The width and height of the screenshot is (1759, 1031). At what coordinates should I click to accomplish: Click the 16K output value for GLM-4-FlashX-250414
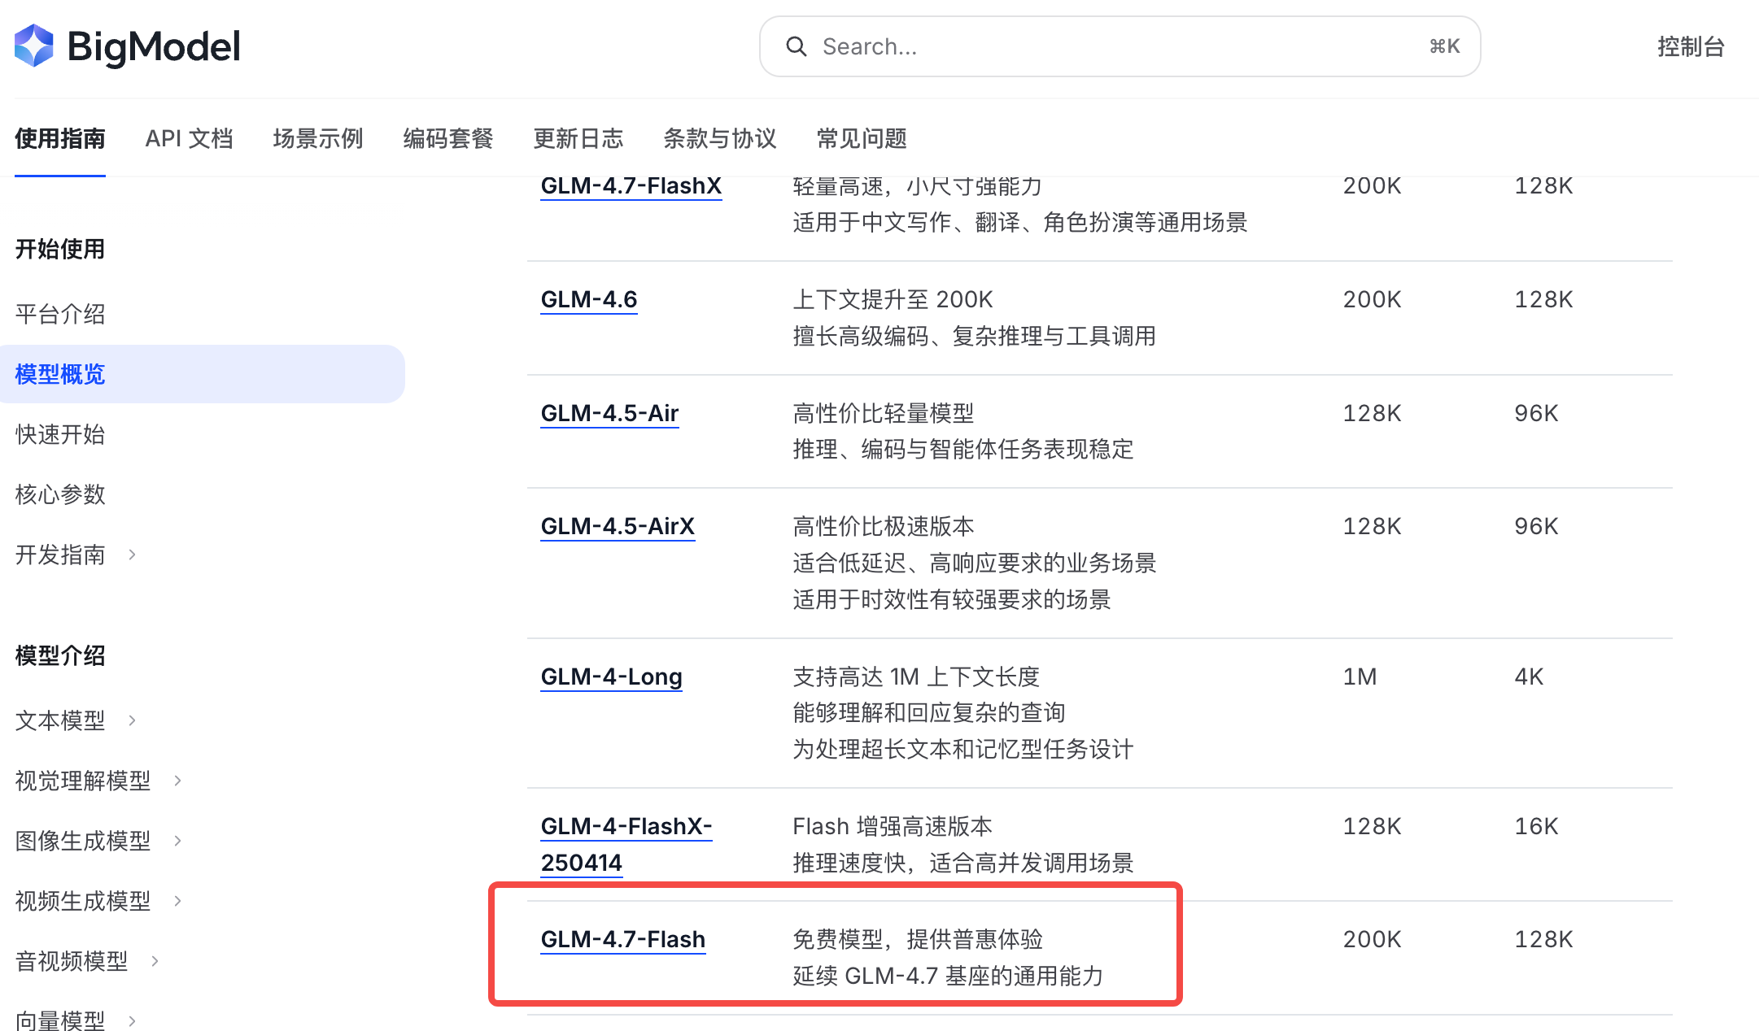click(1536, 826)
